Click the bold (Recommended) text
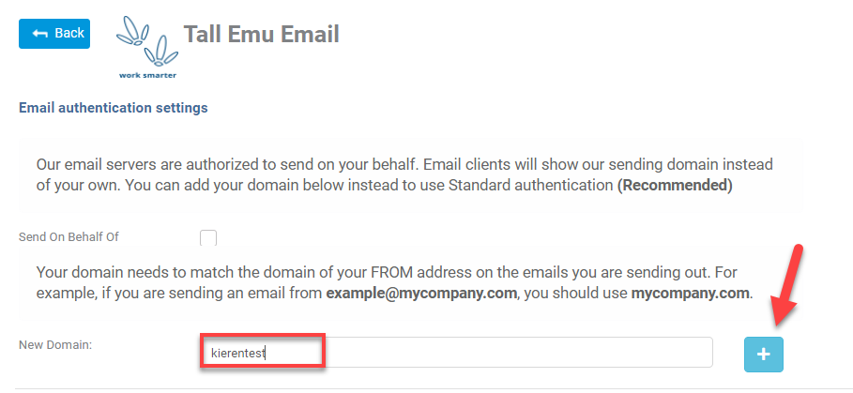 675,186
